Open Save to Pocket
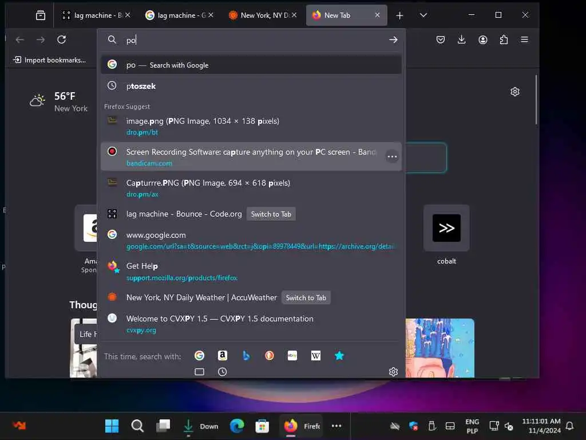Screen dimensions: 586x440 click(x=441, y=40)
